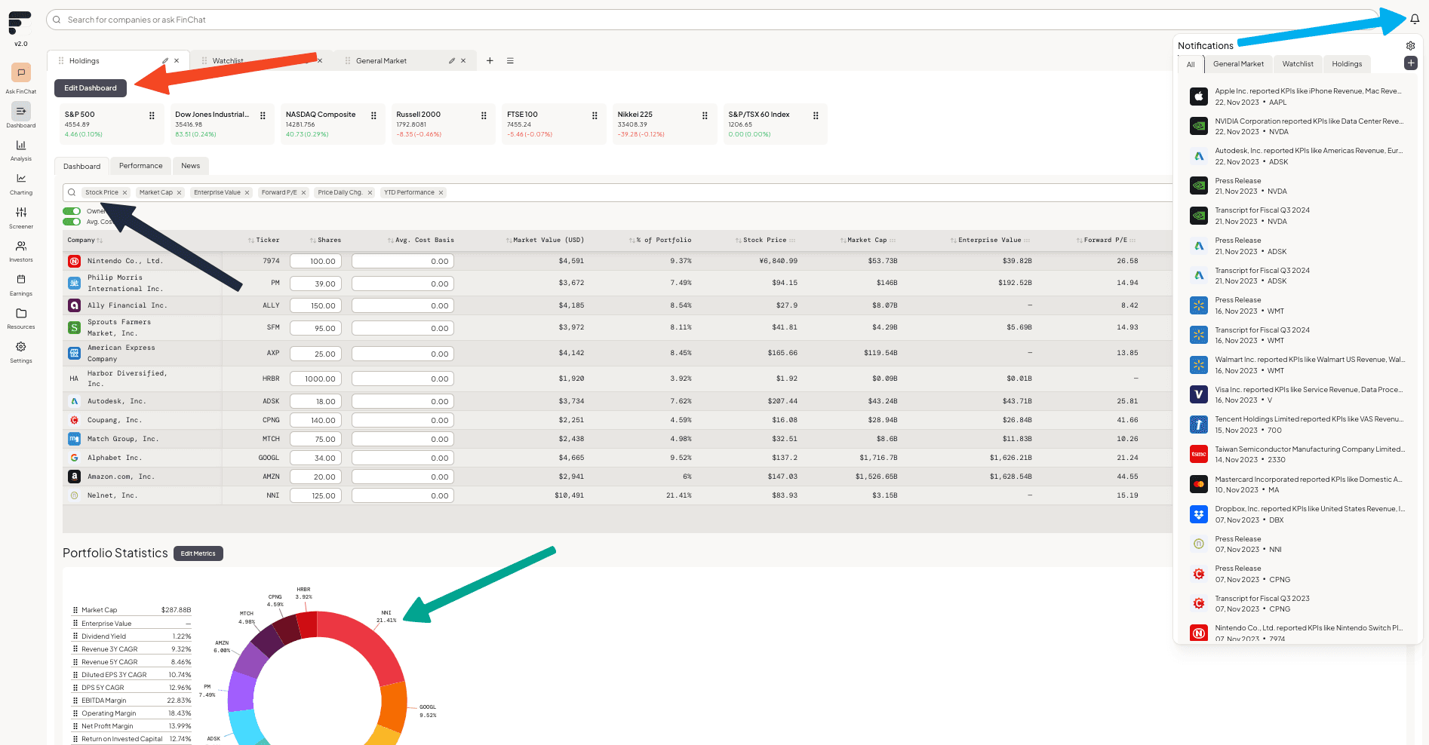Click the notifications bell icon
Image resolution: width=1429 pixels, height=745 pixels.
pos(1415,20)
